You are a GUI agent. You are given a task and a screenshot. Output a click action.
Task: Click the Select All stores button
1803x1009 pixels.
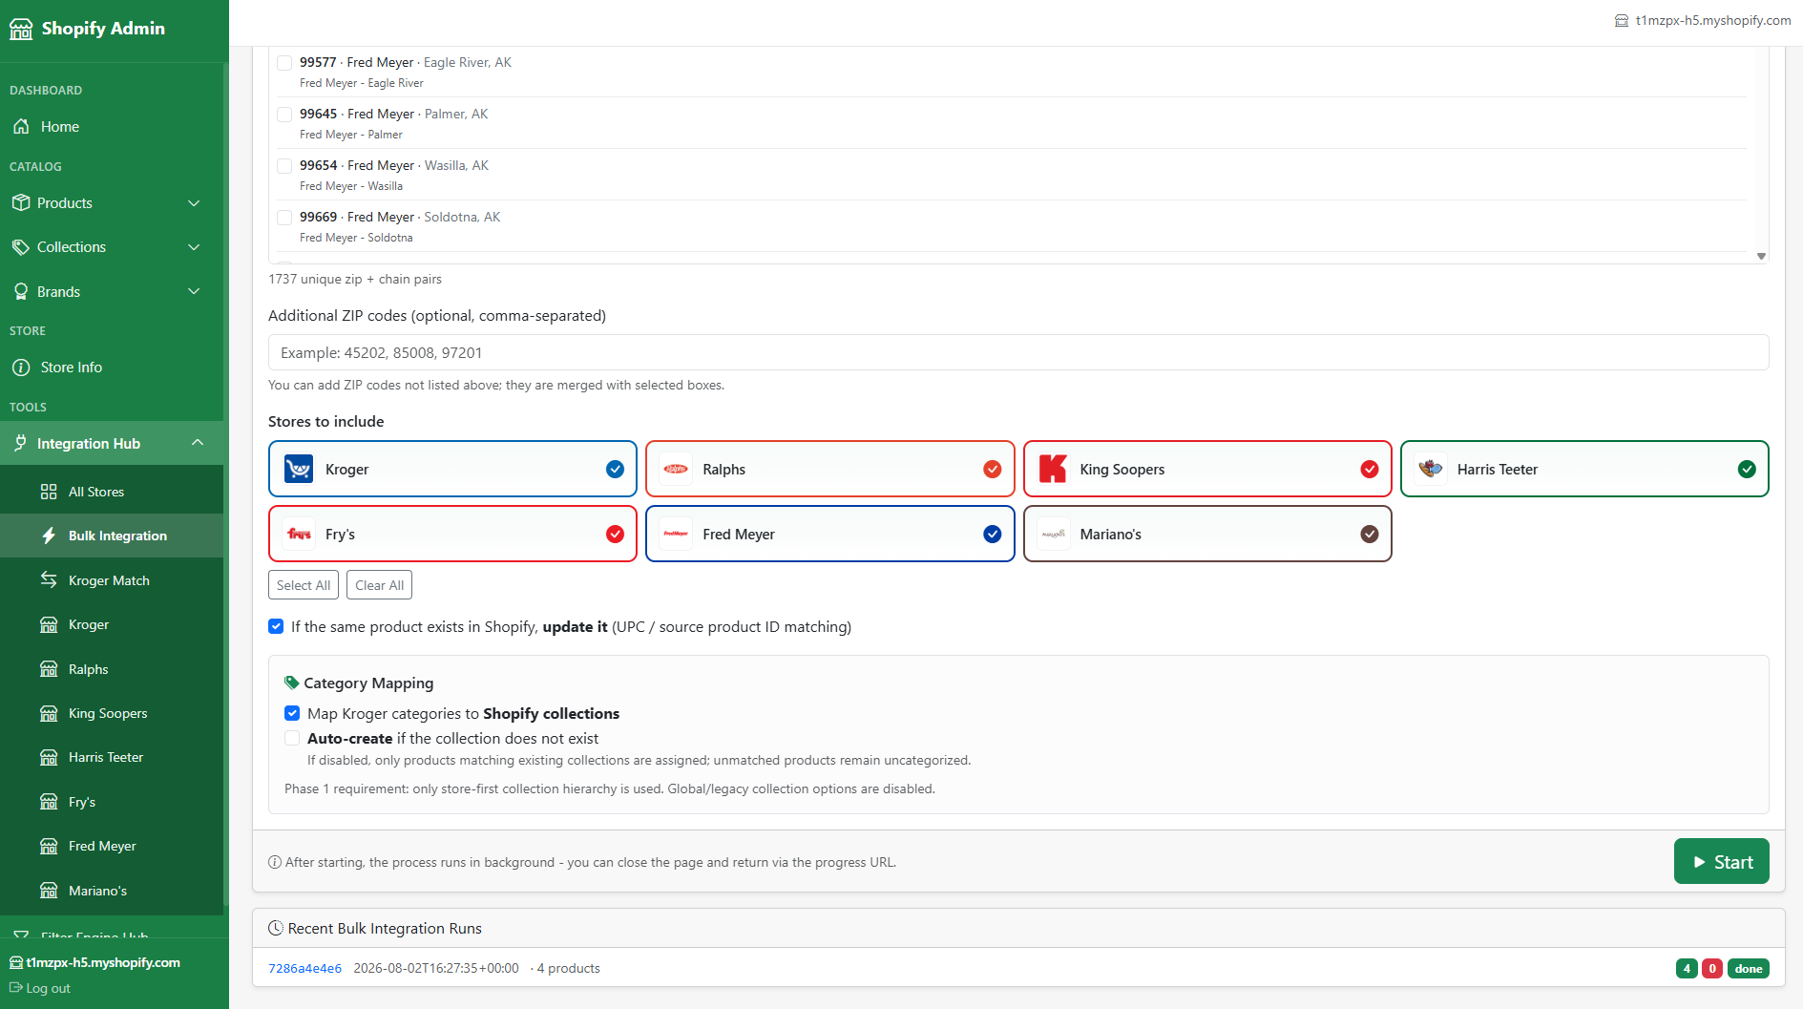pyautogui.click(x=304, y=585)
